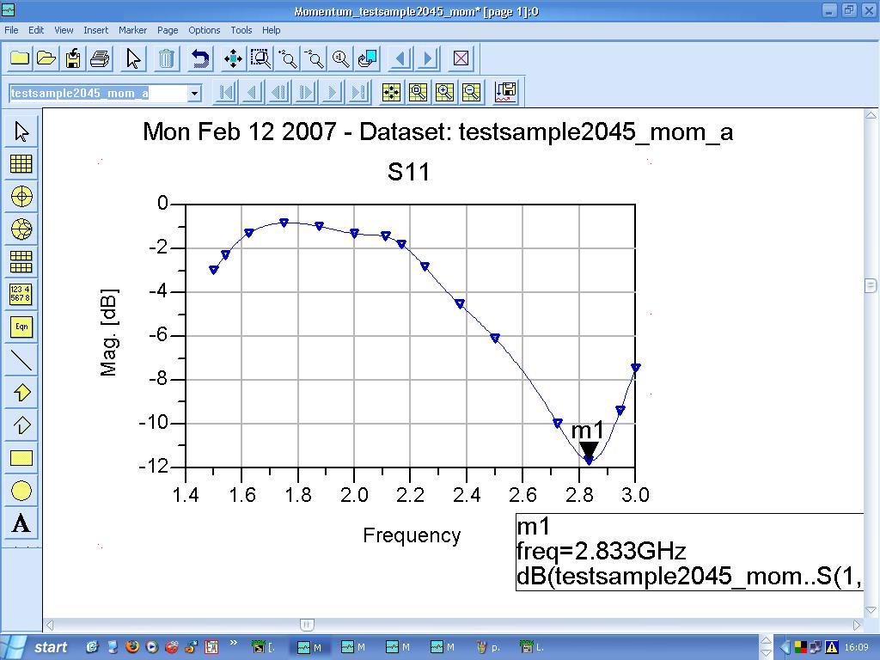Click the m1 marker triangle on the trace
880x660 pixels.
point(589,450)
